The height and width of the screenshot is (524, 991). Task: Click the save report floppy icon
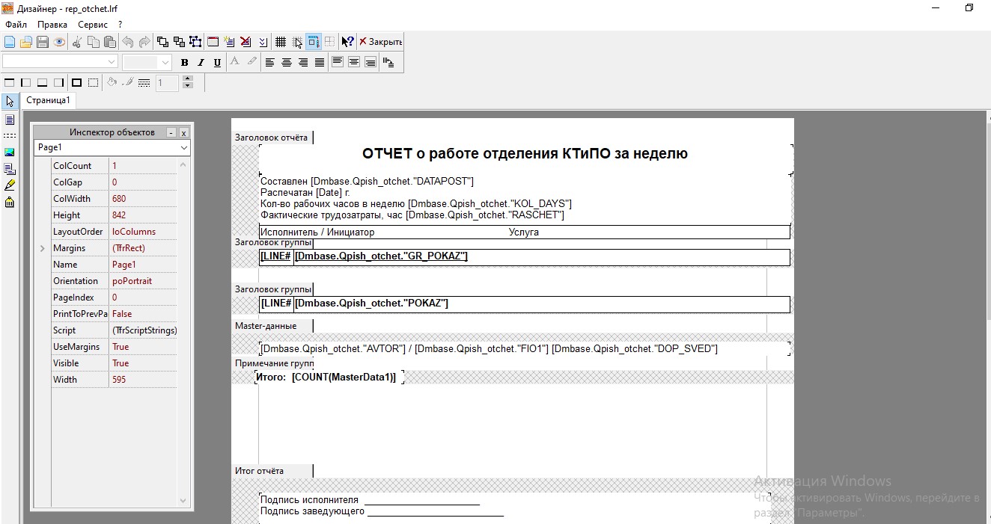[43, 42]
